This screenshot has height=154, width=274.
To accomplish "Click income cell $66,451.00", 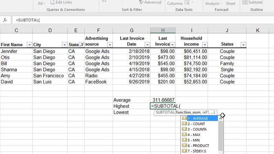I will [x=192, y=51].
